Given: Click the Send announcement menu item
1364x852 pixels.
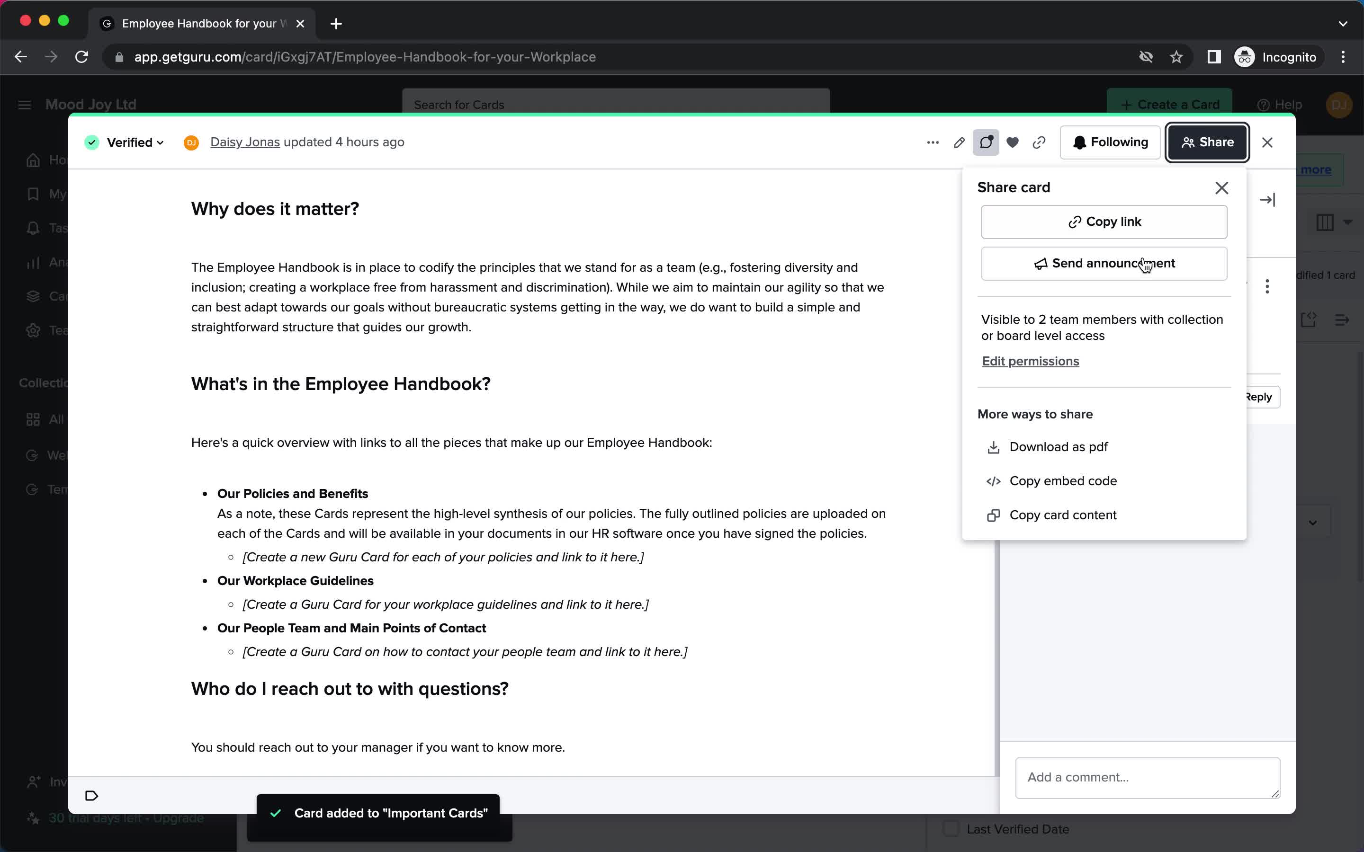Looking at the screenshot, I should (1104, 263).
